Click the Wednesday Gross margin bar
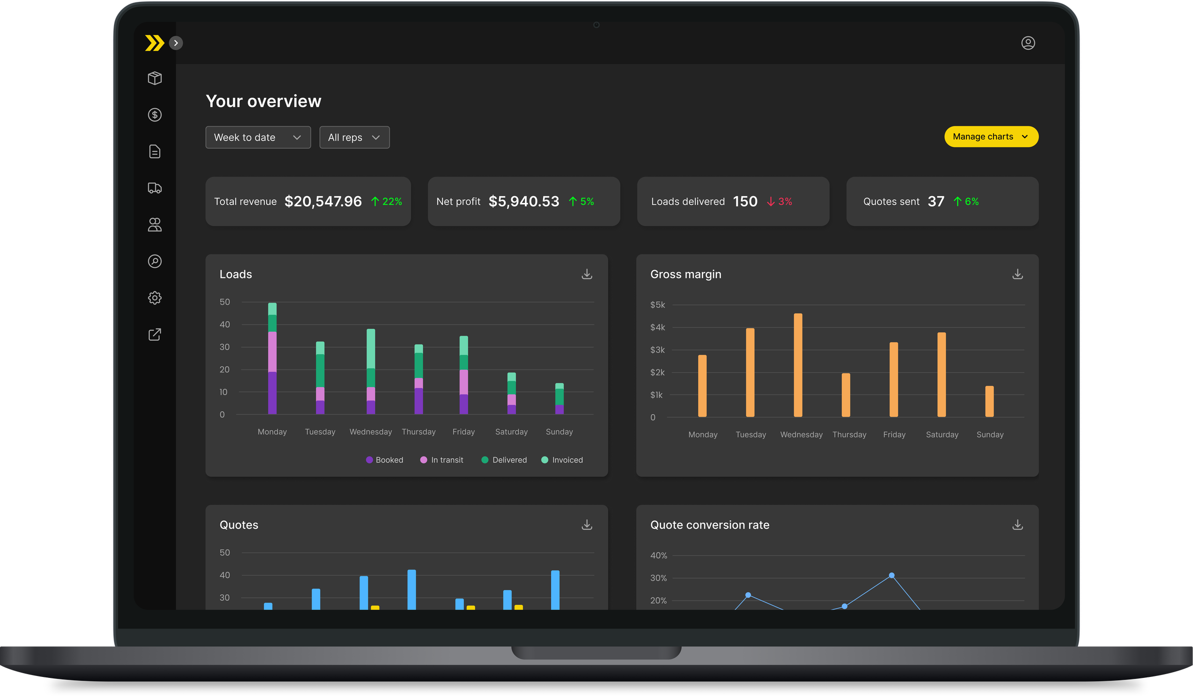This screenshot has width=1193, height=697. point(798,365)
